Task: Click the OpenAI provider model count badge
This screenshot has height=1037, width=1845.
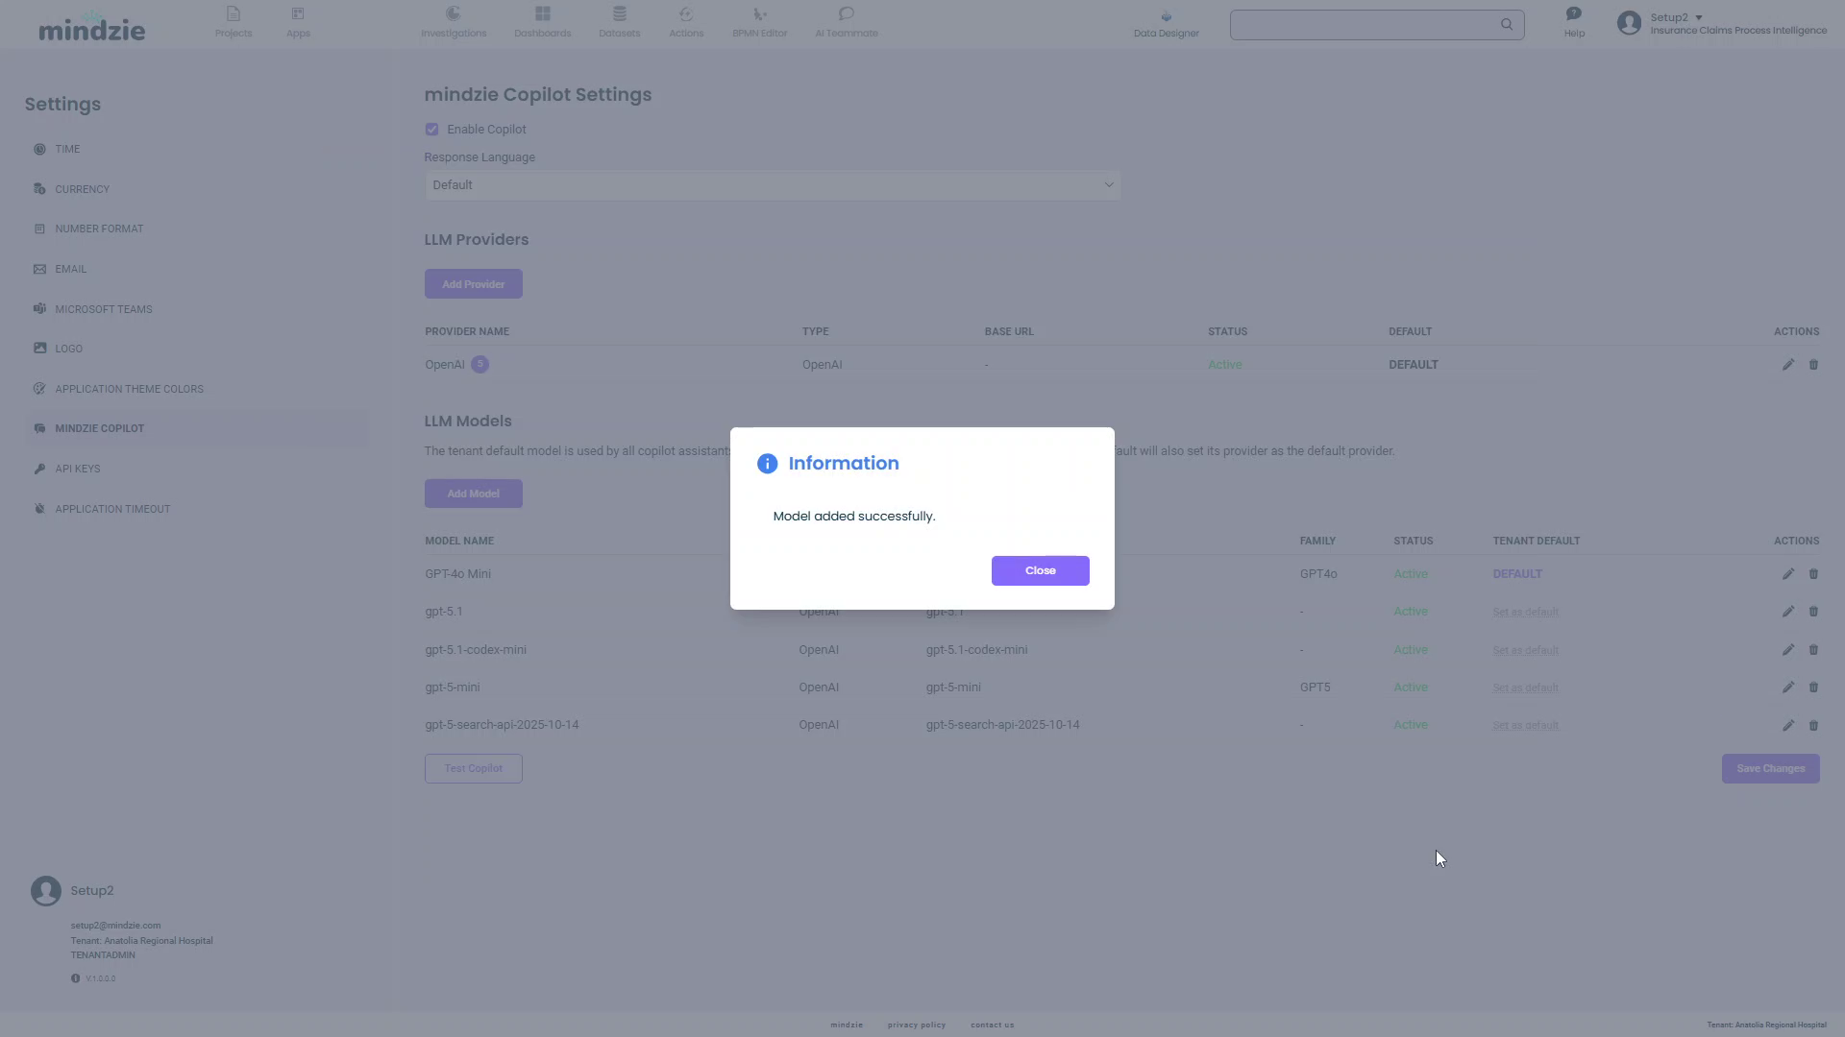Action: [x=480, y=364]
